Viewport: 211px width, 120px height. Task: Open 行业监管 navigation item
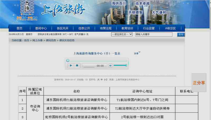pos(149,28)
